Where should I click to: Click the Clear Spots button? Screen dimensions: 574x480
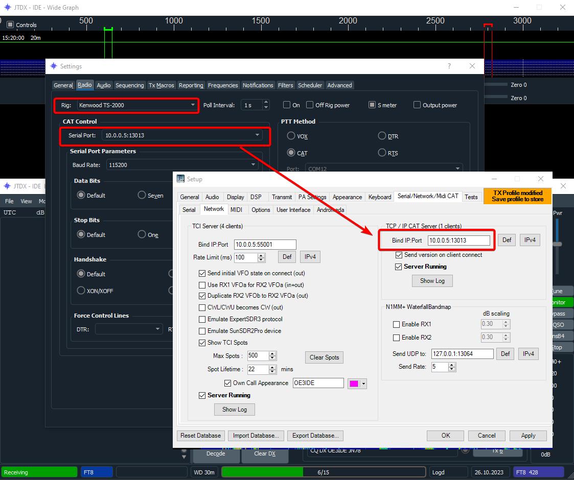[x=324, y=357]
